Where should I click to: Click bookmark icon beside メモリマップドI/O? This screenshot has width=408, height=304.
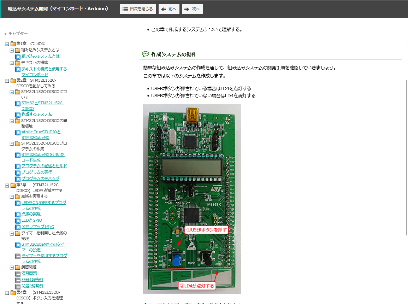tap(17, 227)
